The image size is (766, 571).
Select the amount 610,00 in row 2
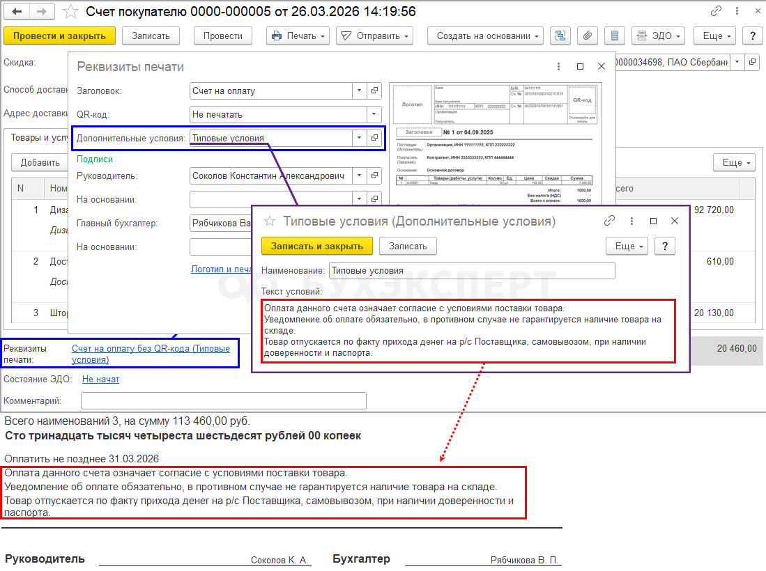(x=720, y=262)
